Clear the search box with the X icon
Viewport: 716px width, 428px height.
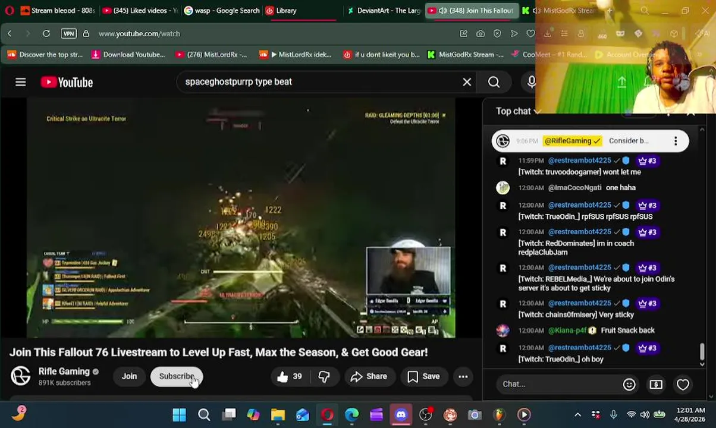pos(467,82)
